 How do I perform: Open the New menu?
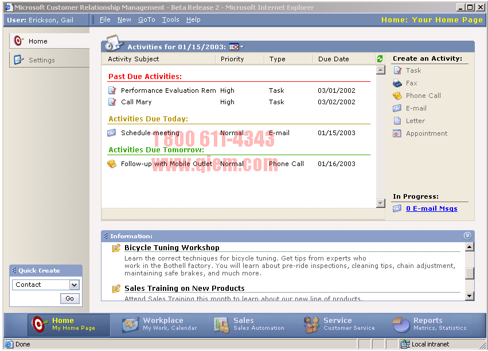124,19
